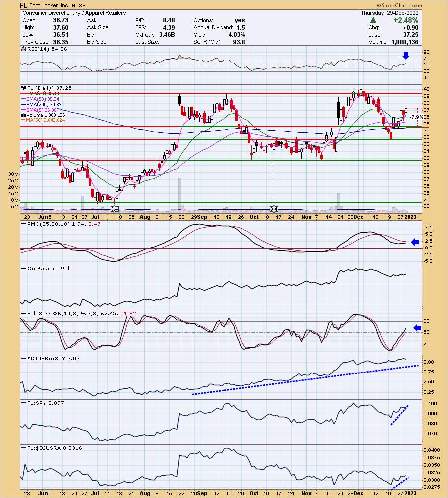Screen dimensions: 448x498
Task: Click the '$DJUSRA:SPY 3.07' panel label
Action: pyautogui.click(x=53, y=358)
